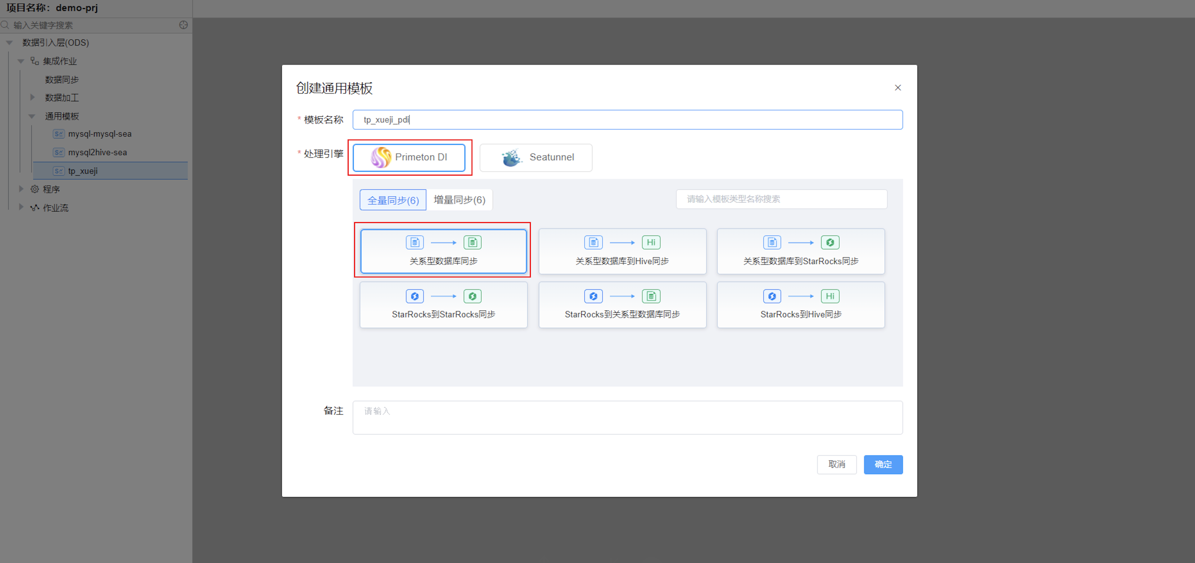Focus the 备注 remarks text area
This screenshot has width=1195, height=563.
tap(627, 417)
